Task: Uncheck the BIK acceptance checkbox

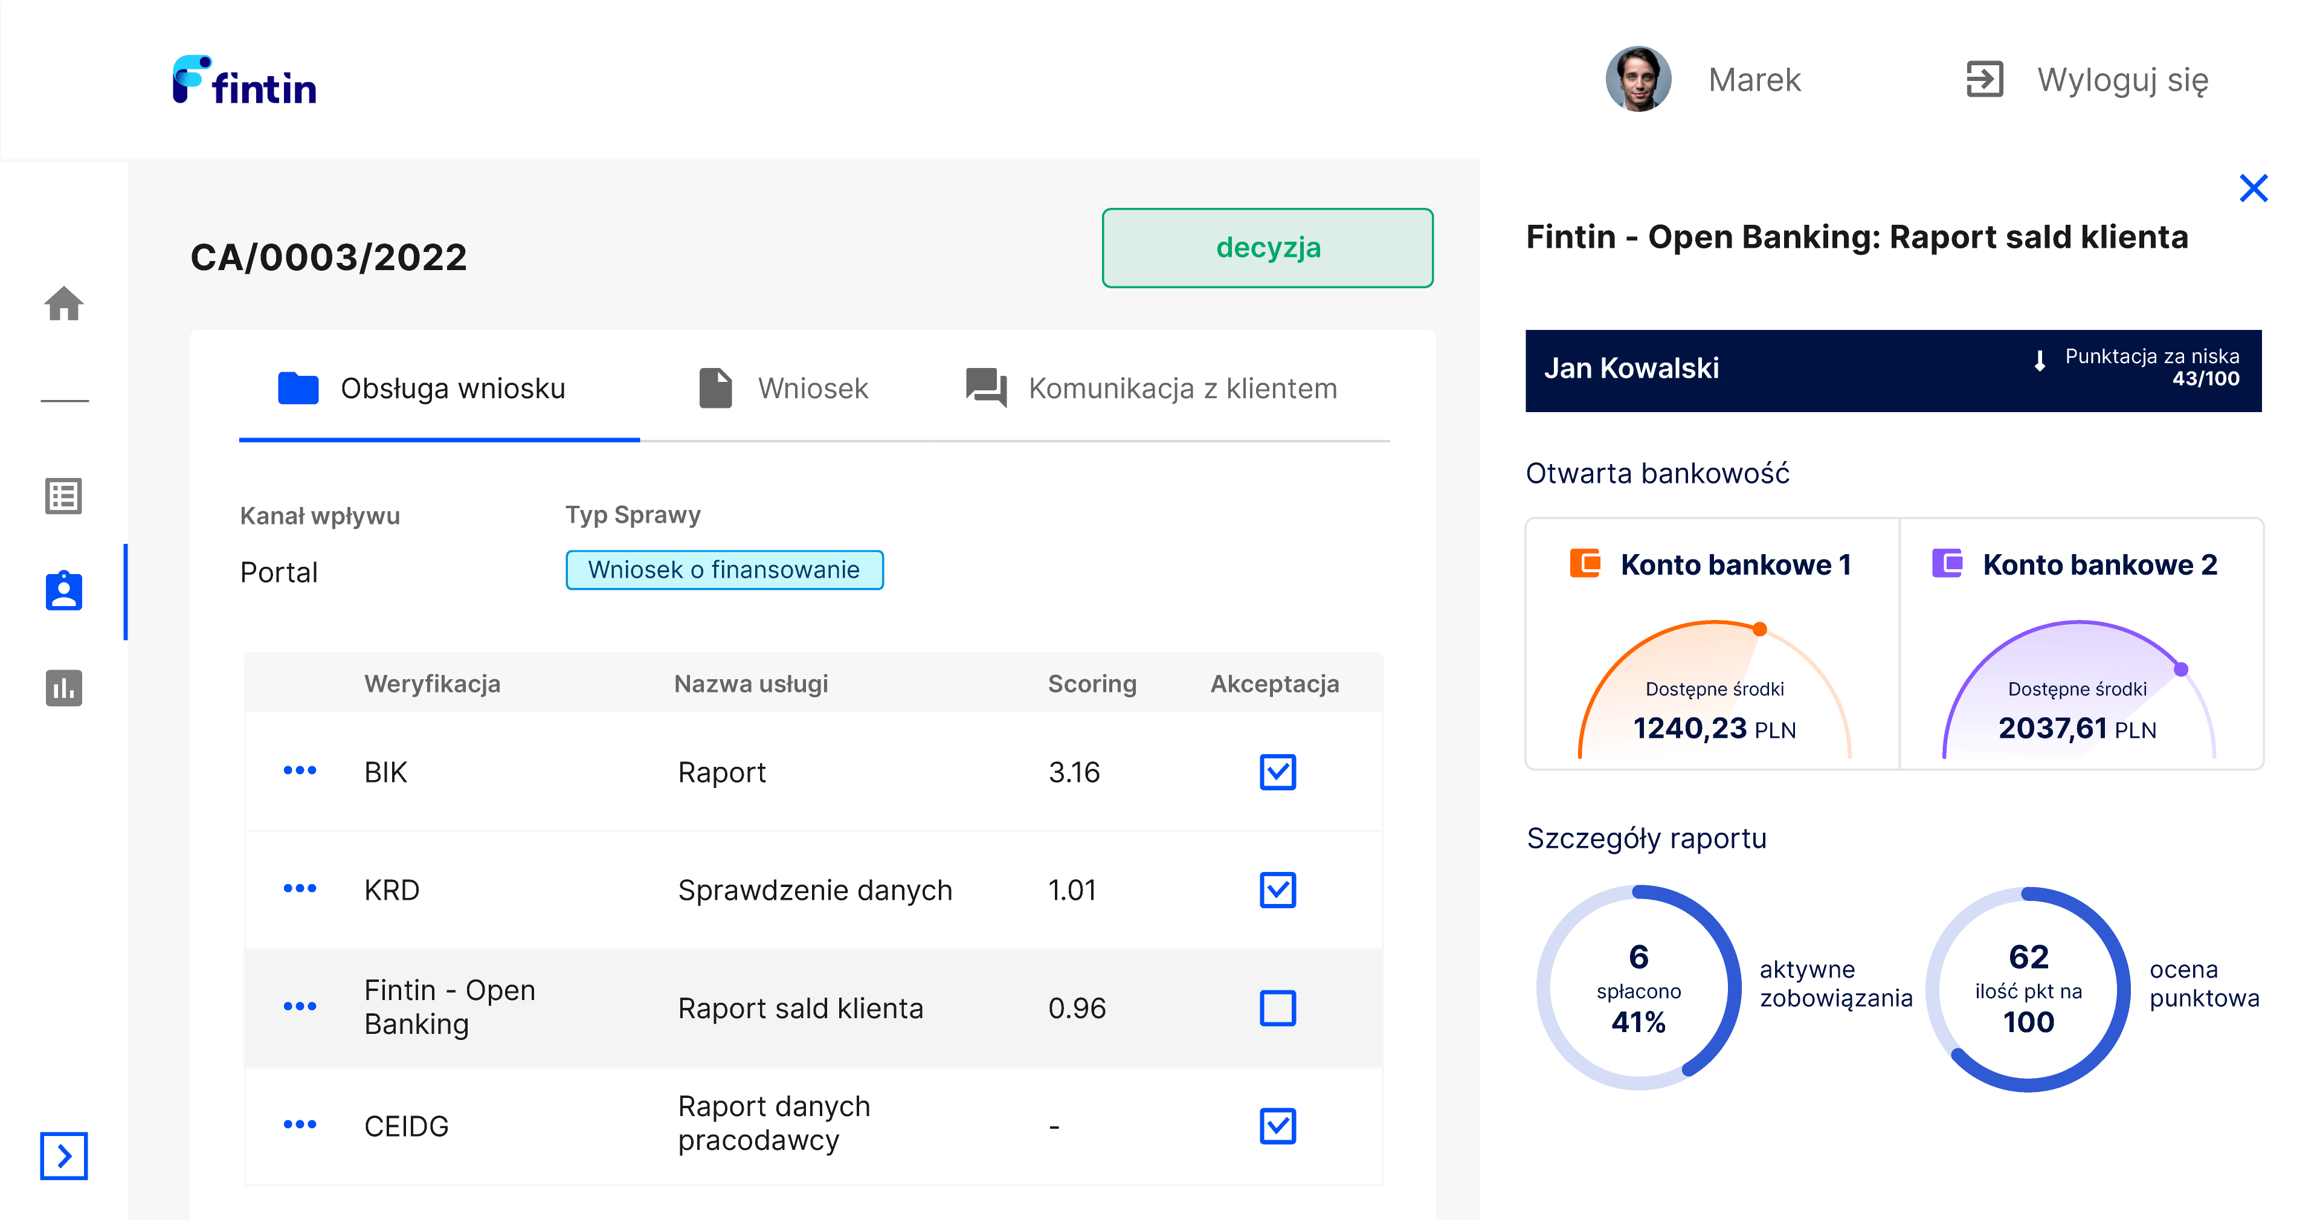Action: [1277, 772]
